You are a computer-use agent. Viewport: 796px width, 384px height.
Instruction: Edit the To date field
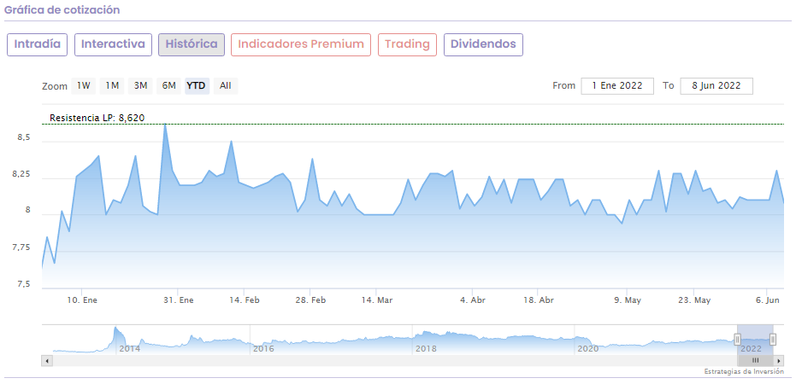pyautogui.click(x=716, y=86)
